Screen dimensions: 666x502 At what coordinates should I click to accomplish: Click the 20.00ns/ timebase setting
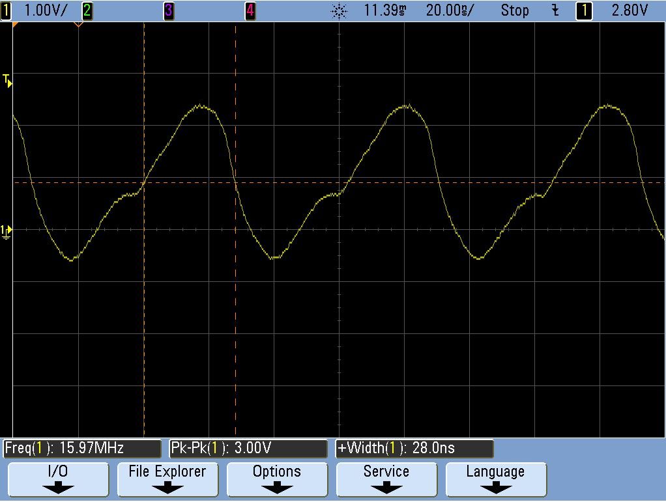pyautogui.click(x=450, y=10)
